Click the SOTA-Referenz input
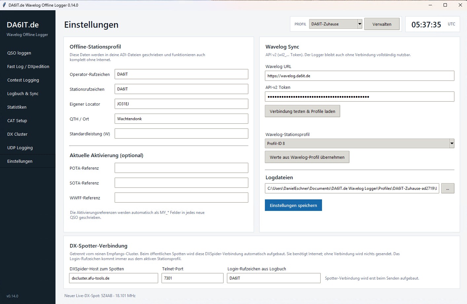467x304 pixels. tap(181, 183)
